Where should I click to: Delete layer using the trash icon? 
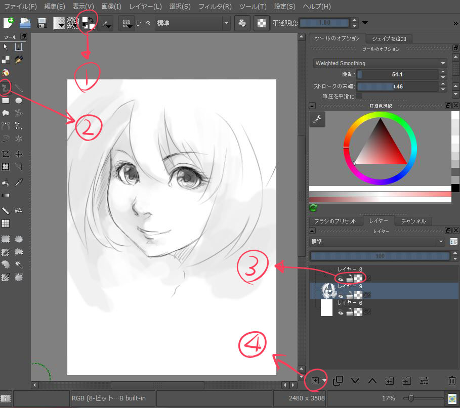pyautogui.click(x=452, y=380)
